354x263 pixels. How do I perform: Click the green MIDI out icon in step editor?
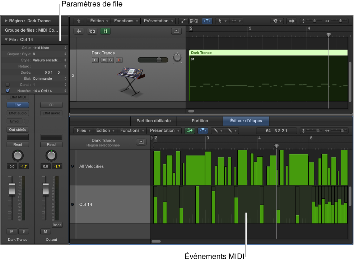click(189, 130)
